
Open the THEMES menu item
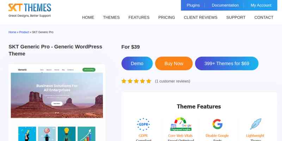click(111, 17)
